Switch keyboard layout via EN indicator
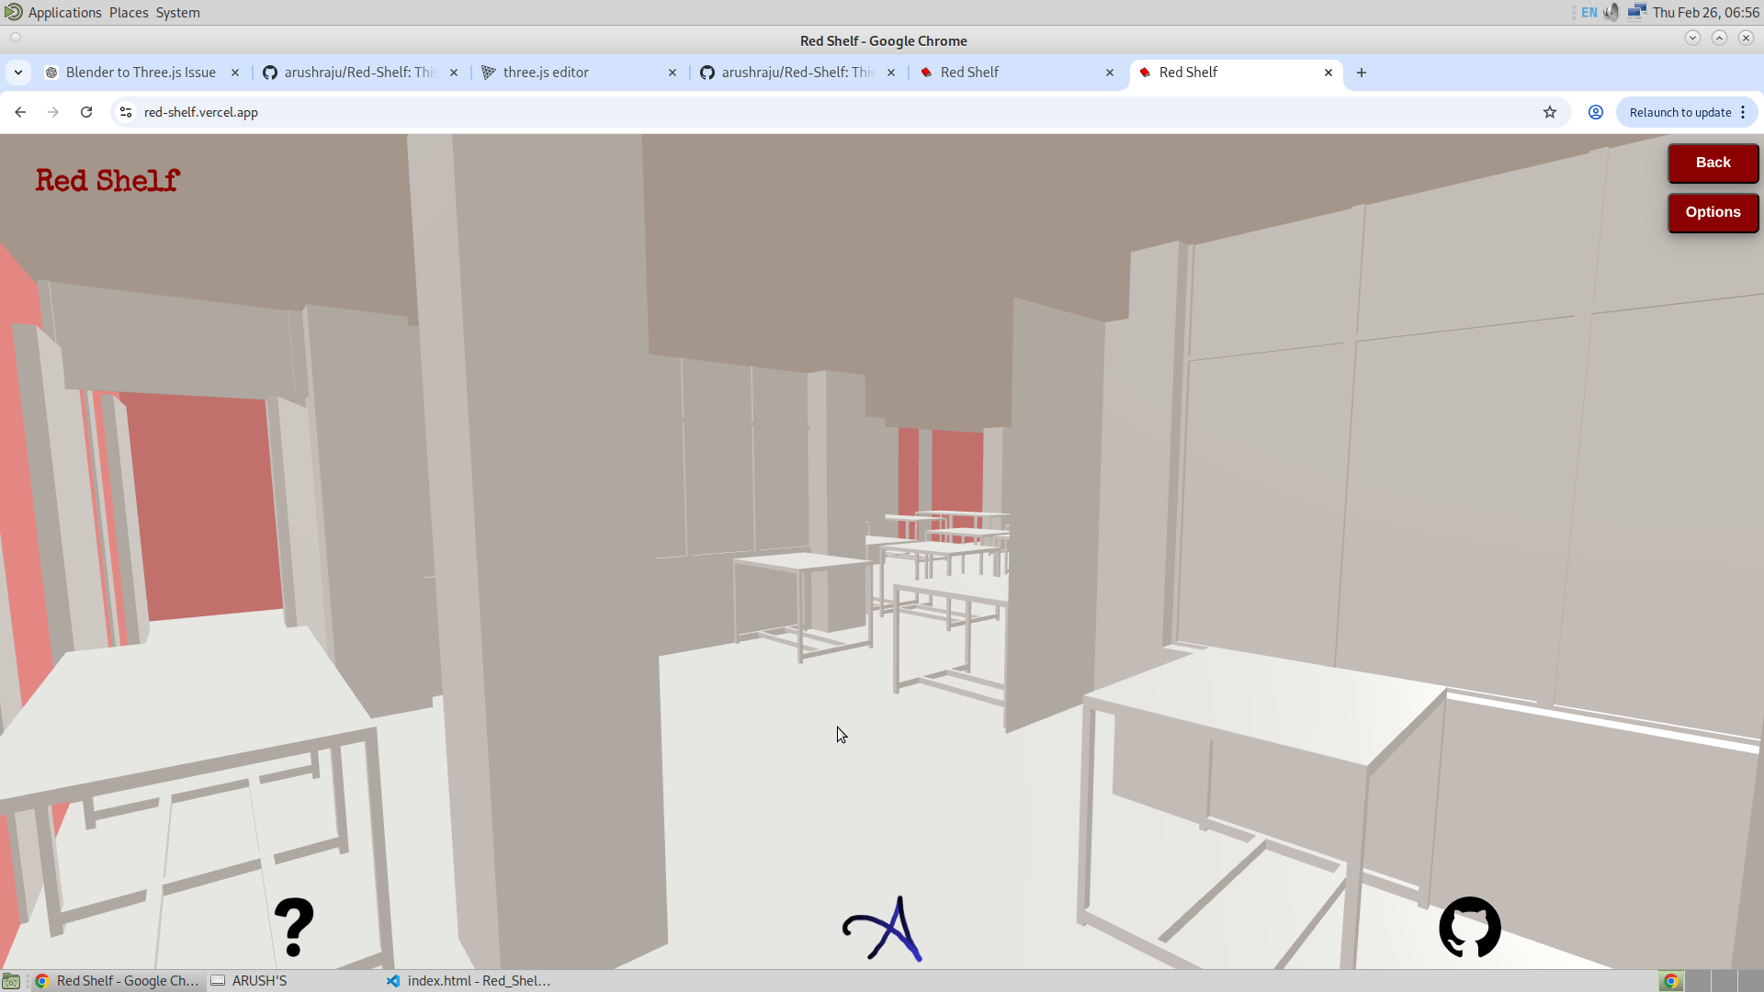 click(x=1589, y=12)
